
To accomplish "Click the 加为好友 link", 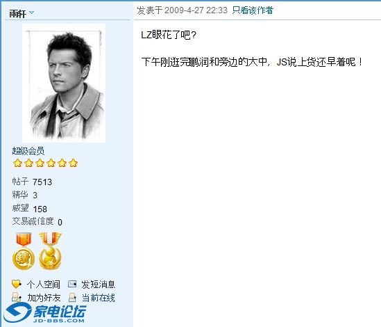I will tap(44, 298).
